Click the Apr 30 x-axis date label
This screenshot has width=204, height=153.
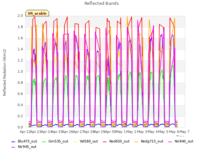(110, 132)
